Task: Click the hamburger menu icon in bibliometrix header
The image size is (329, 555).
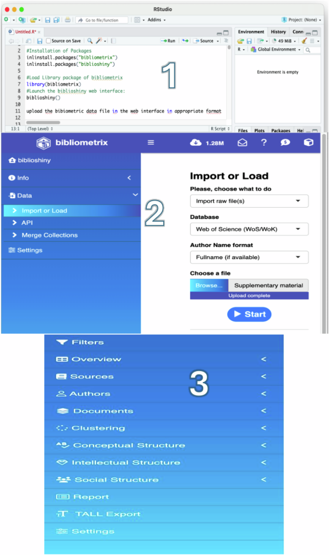Action: coord(151,142)
